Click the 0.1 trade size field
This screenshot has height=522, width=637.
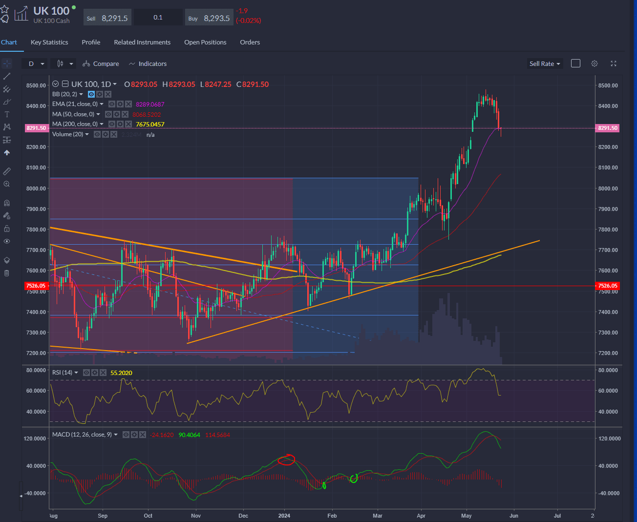pyautogui.click(x=158, y=18)
